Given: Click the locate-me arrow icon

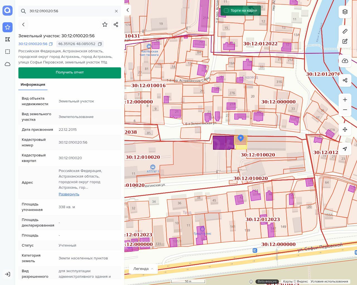Looking at the screenshot, I should [x=345, y=149].
